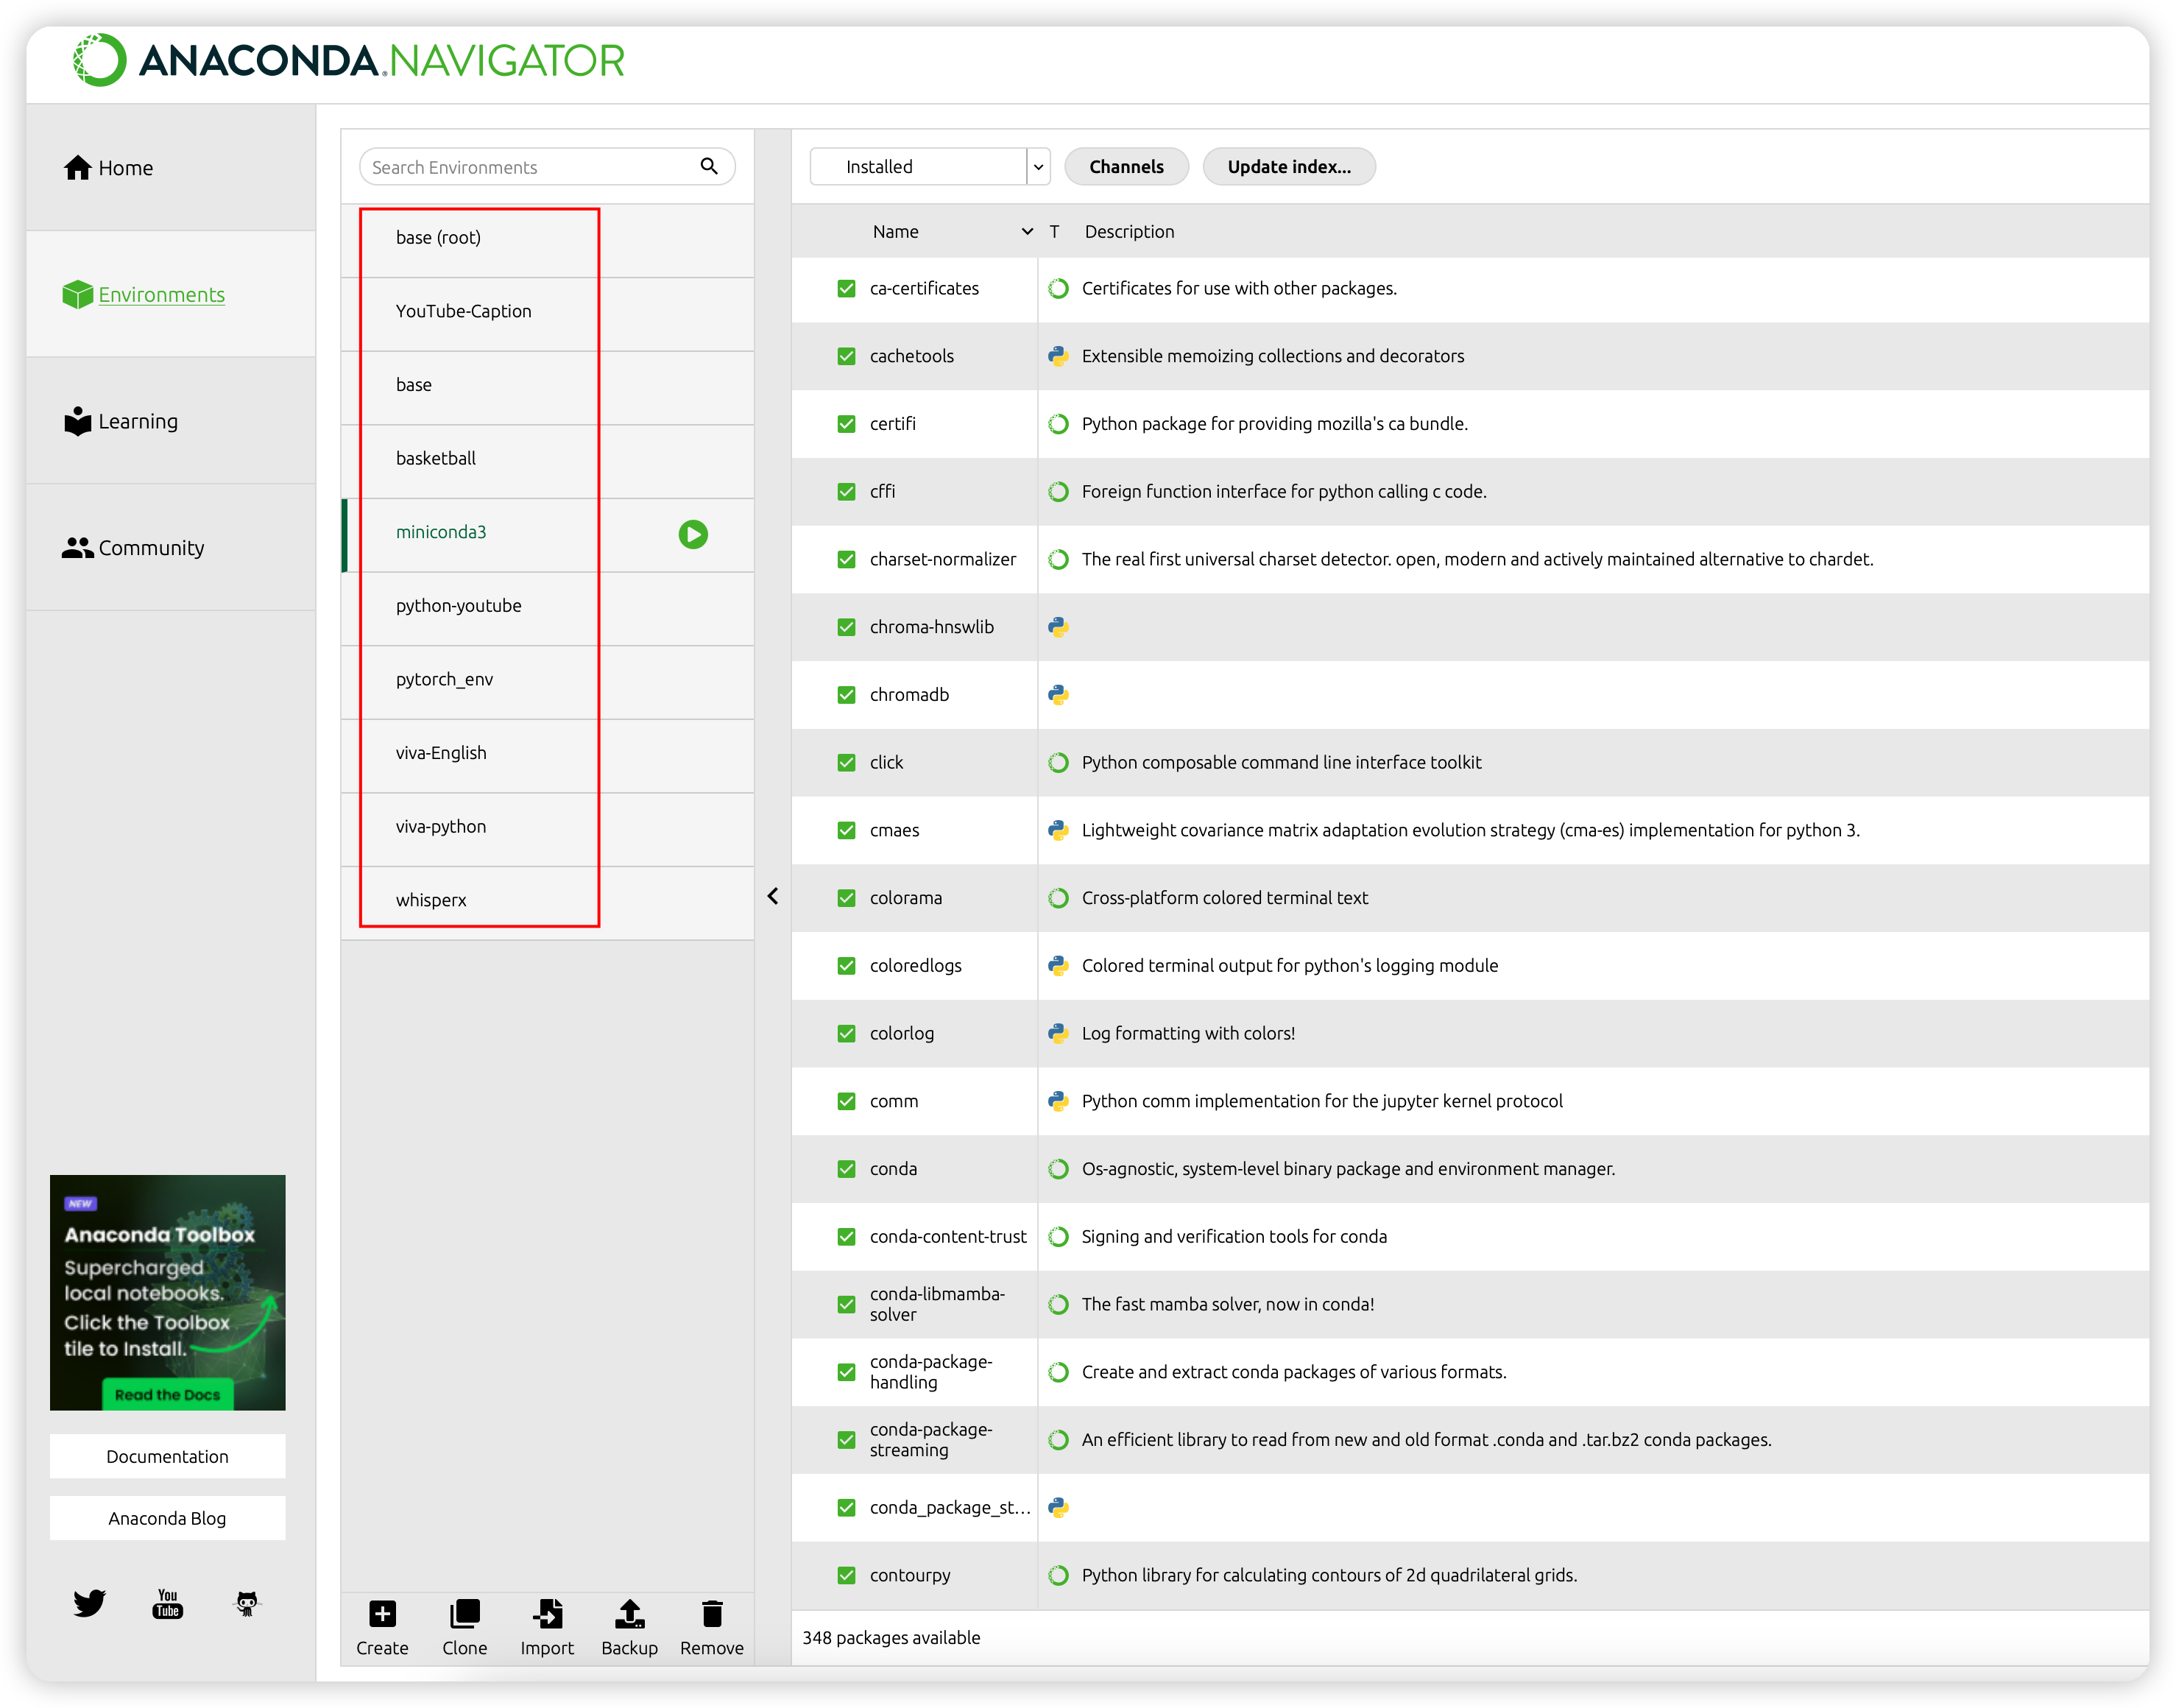The image size is (2176, 1708).
Task: Uncheck the cachetools package checkbox
Action: coord(847,356)
